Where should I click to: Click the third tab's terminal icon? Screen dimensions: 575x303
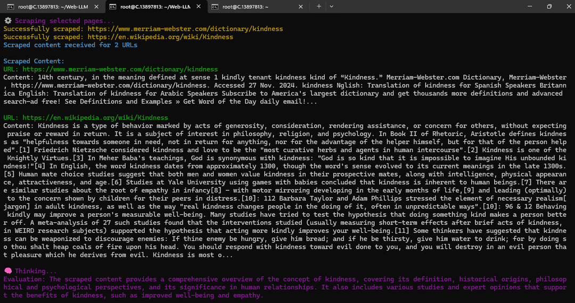pos(215,6)
